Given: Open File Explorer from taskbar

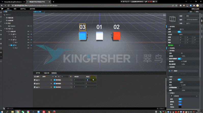Looking at the screenshot, I should pyautogui.click(x=12, y=112).
